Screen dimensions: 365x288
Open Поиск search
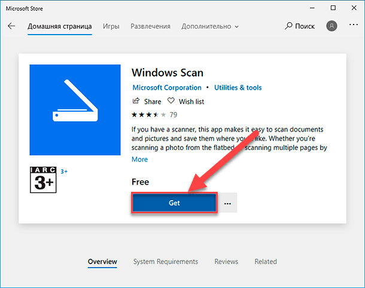(300, 26)
